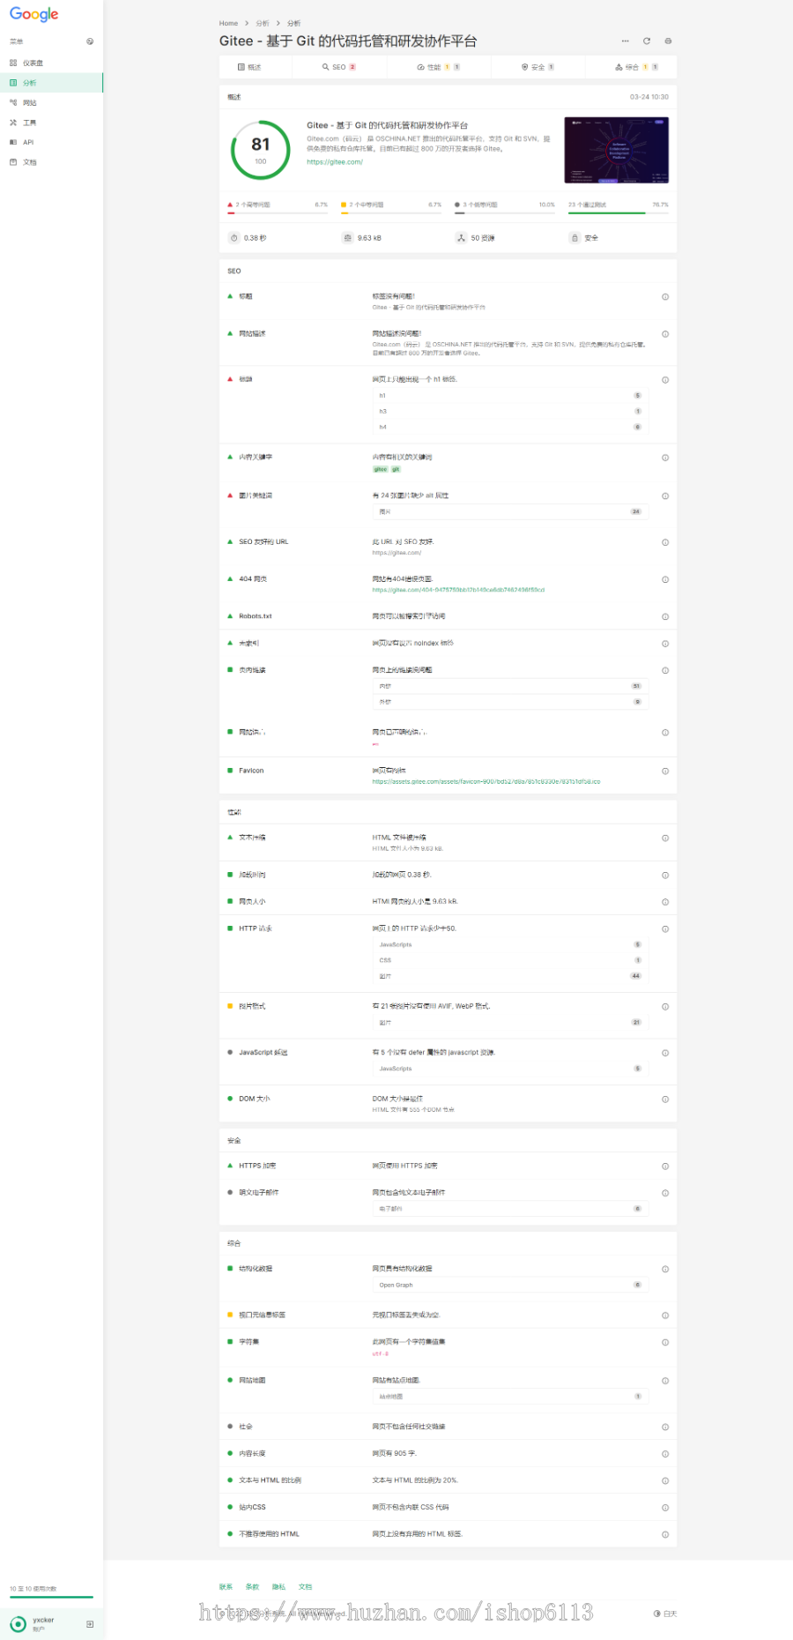Screen dimensions: 793x1640
Task: Click the print report icon
Action: (x=668, y=41)
